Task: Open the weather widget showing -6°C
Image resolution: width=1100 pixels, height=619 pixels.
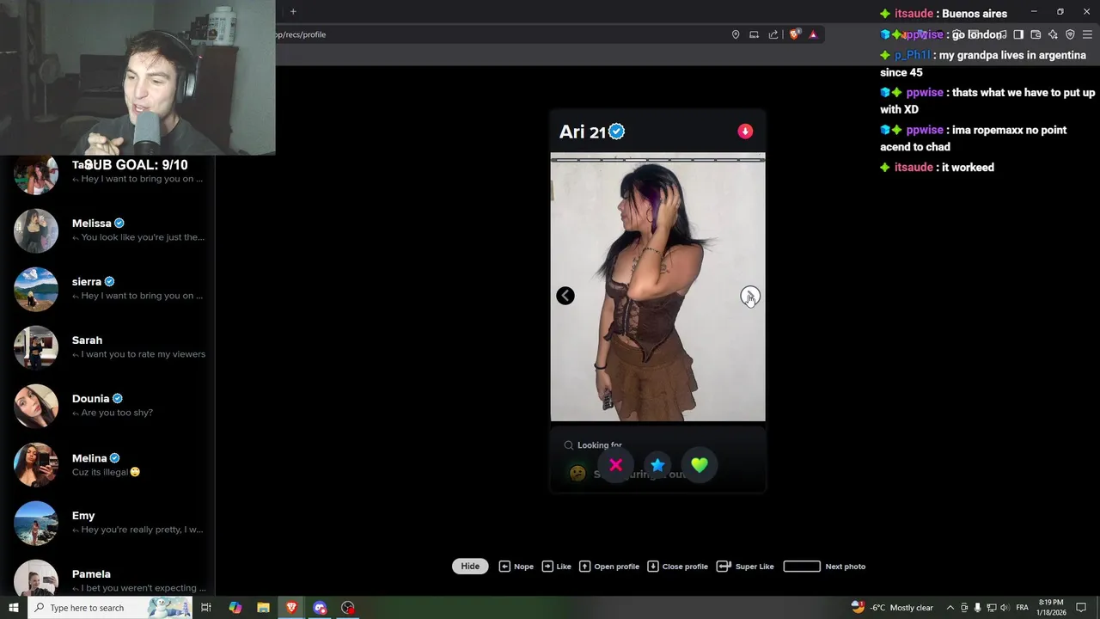Action: pyautogui.click(x=892, y=608)
